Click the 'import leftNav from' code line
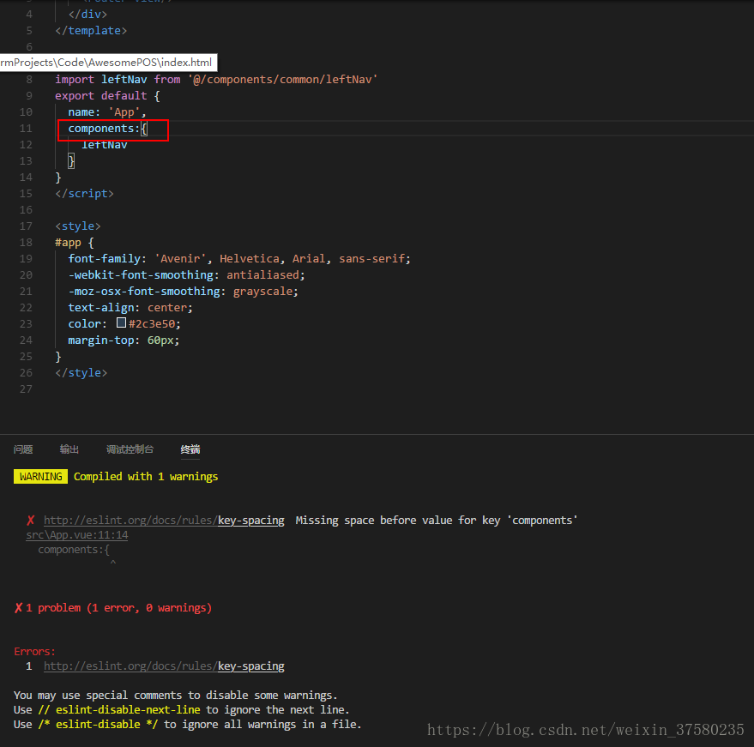 (216, 79)
